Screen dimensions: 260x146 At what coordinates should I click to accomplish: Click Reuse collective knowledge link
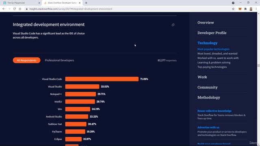click(x=214, y=111)
